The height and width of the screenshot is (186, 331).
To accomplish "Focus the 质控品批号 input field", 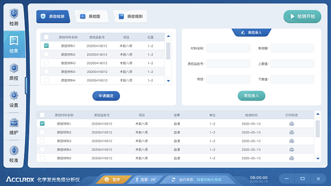I will 228,64.
